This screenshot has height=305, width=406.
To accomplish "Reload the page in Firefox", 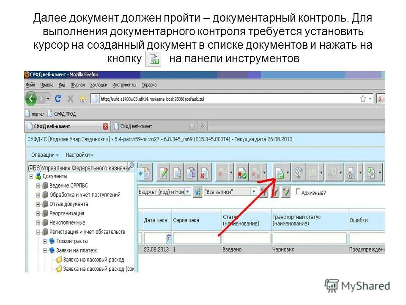I will pos(58,98).
